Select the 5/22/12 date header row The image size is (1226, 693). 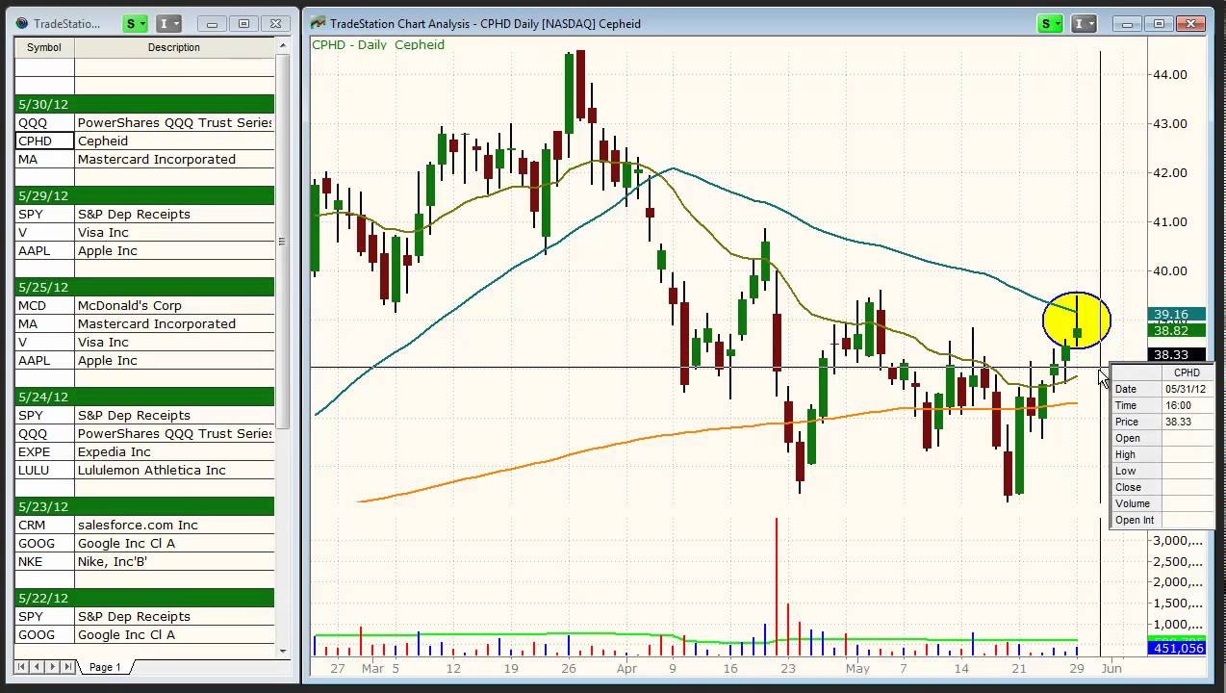point(144,598)
